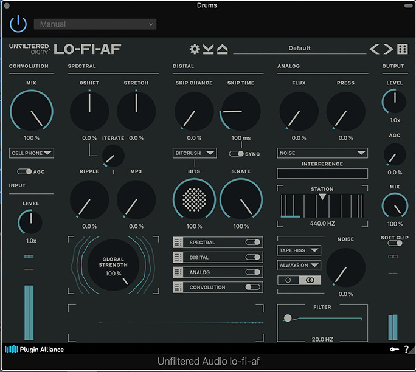
Task: Disable the Spectral section switch
Action: click(252, 242)
